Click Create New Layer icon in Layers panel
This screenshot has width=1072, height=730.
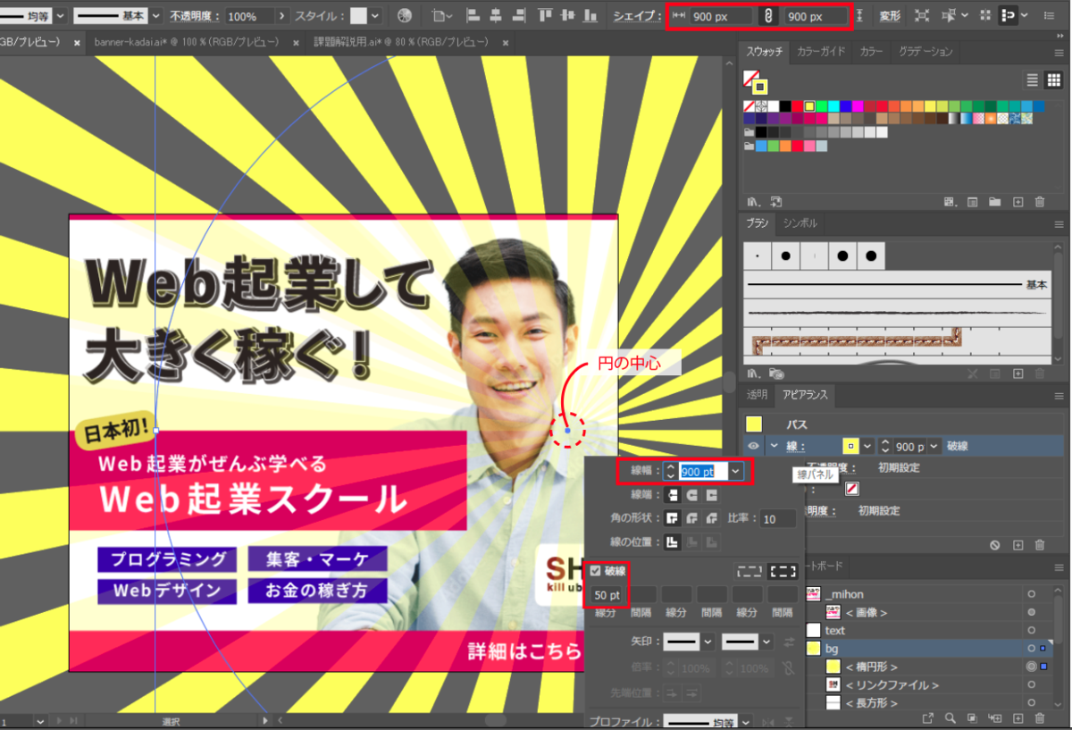[x=1018, y=717]
